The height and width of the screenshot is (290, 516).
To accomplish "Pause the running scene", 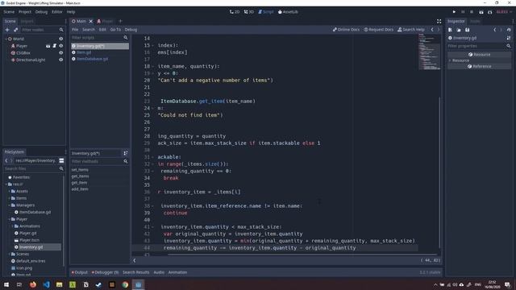I will pos(463,12).
